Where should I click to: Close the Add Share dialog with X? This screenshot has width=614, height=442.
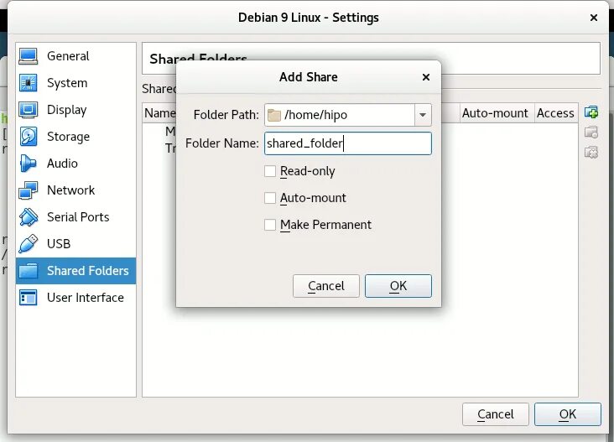click(426, 77)
